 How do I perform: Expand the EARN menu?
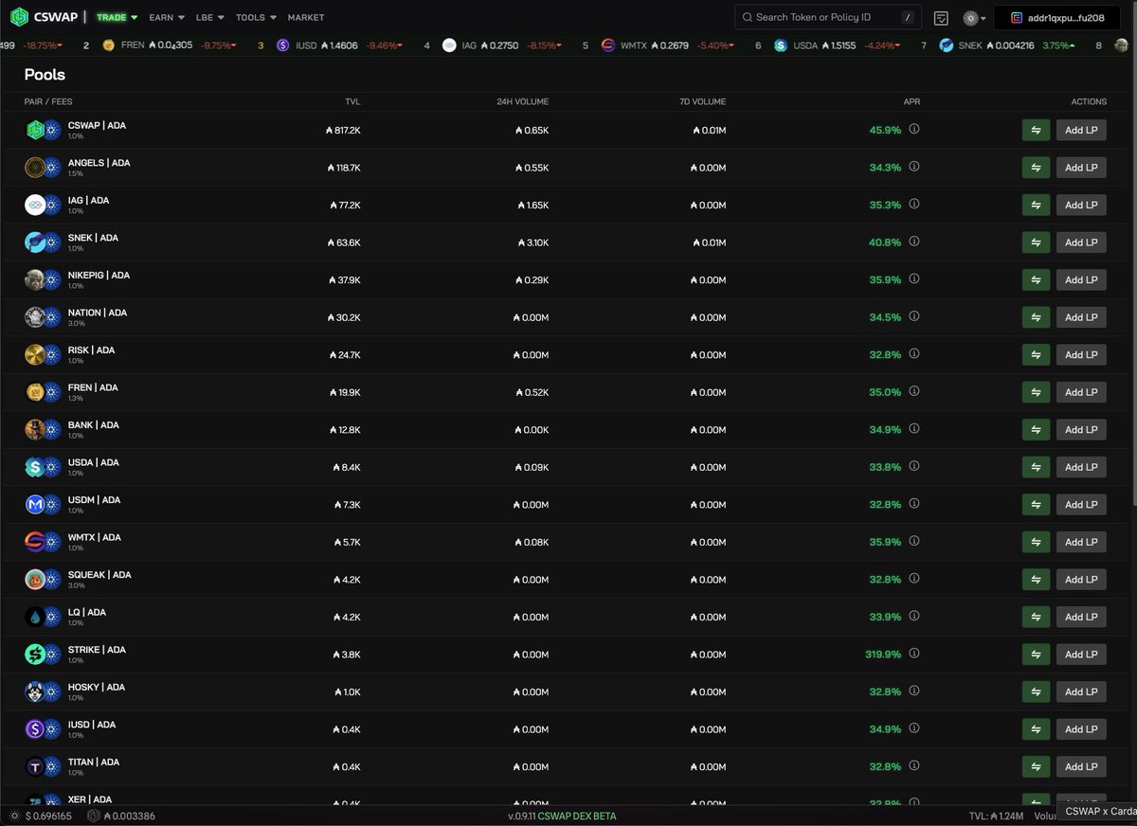point(167,17)
